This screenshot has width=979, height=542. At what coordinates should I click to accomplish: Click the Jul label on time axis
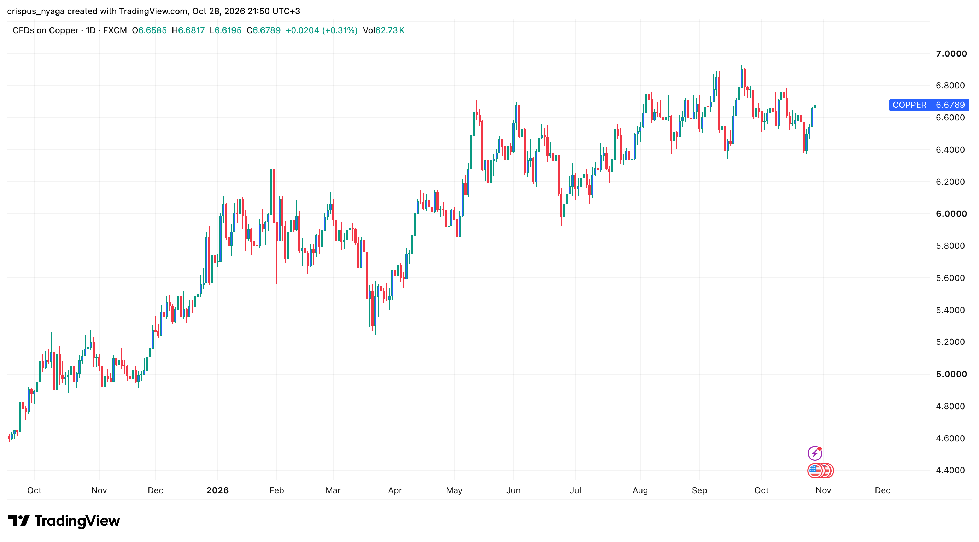tap(575, 490)
